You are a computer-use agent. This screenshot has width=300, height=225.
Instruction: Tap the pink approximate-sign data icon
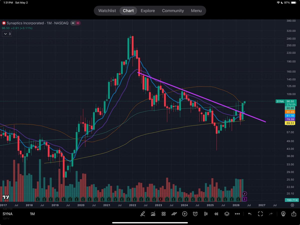click(78, 23)
